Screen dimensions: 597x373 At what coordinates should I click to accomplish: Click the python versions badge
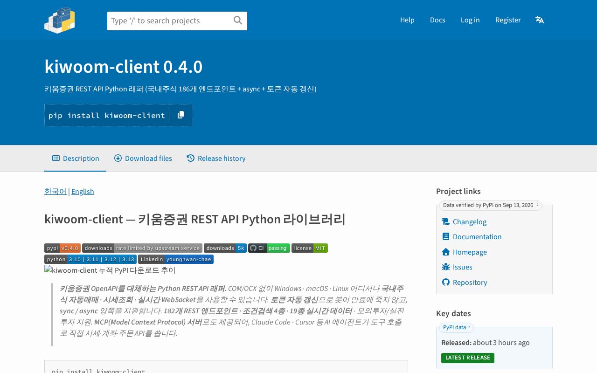point(90,259)
